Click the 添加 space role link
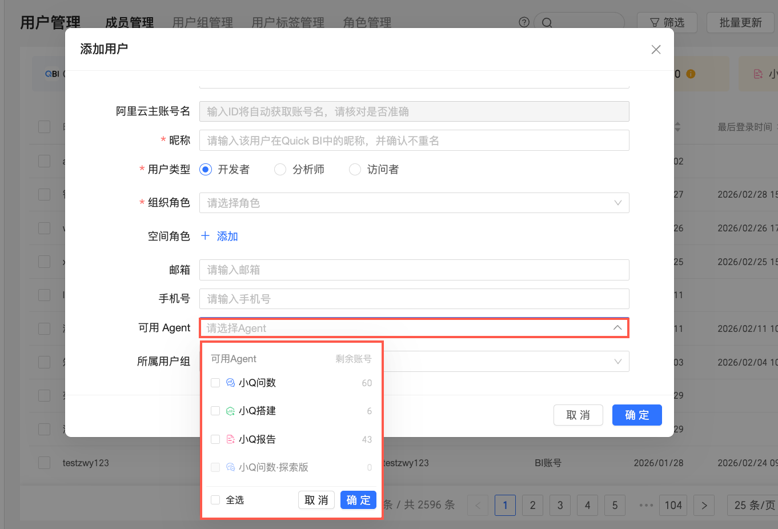 coord(227,236)
